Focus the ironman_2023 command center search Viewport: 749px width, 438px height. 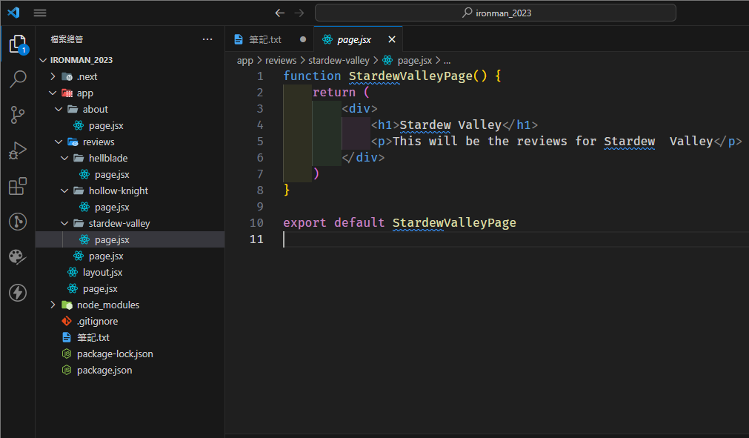click(x=496, y=13)
